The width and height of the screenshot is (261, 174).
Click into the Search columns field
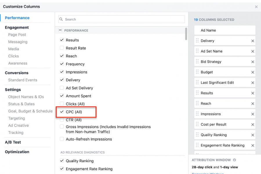coord(122,19)
